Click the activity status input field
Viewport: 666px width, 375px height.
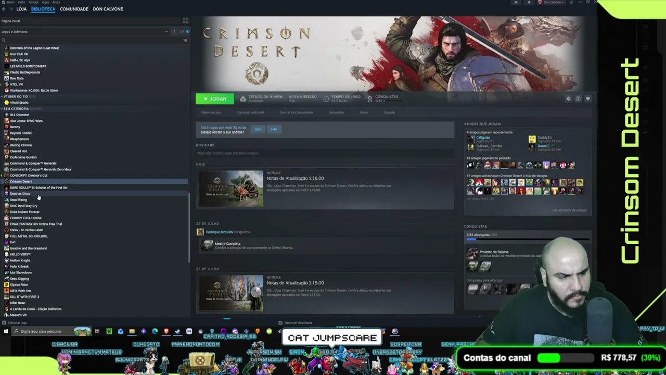pyautogui.click(x=325, y=153)
